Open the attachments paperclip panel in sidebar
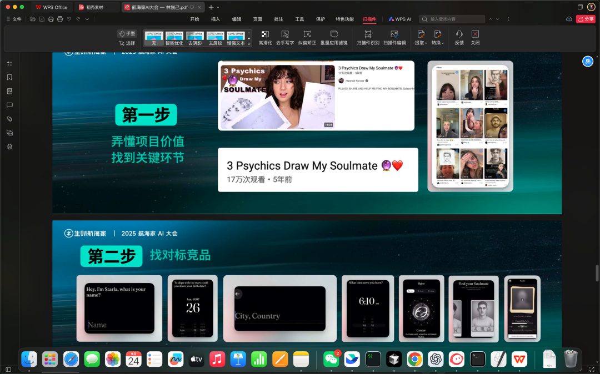This screenshot has width=600, height=374. coord(9,119)
